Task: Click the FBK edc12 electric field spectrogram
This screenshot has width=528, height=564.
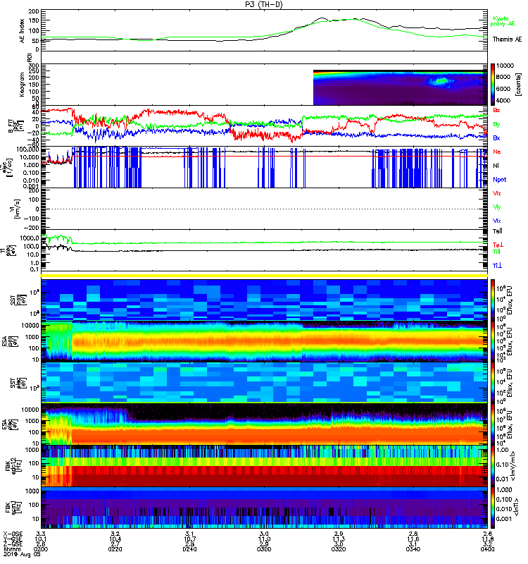Action: tap(264, 466)
